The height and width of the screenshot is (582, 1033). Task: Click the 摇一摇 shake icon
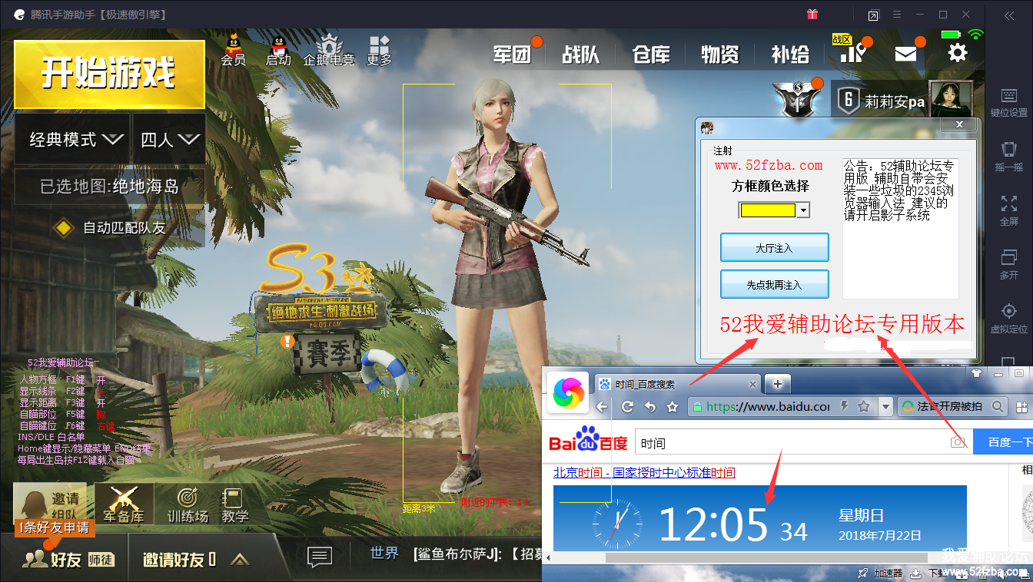1008,157
